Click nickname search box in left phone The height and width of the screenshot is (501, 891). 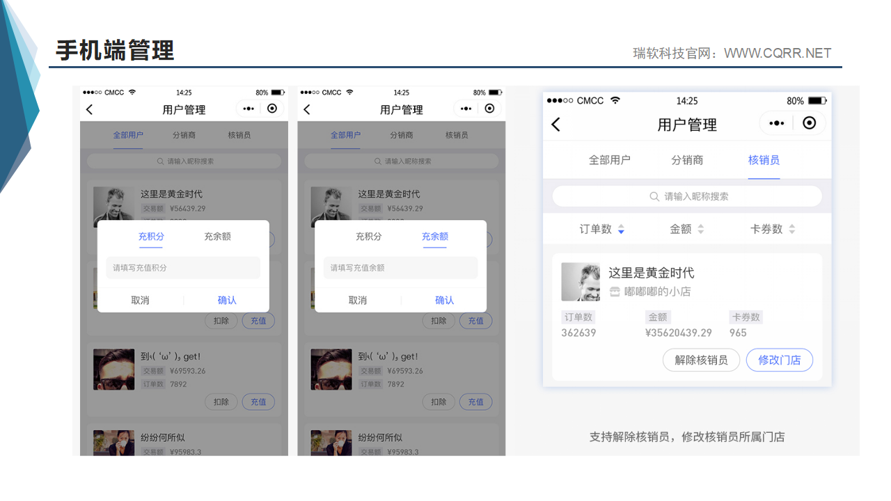(x=184, y=161)
